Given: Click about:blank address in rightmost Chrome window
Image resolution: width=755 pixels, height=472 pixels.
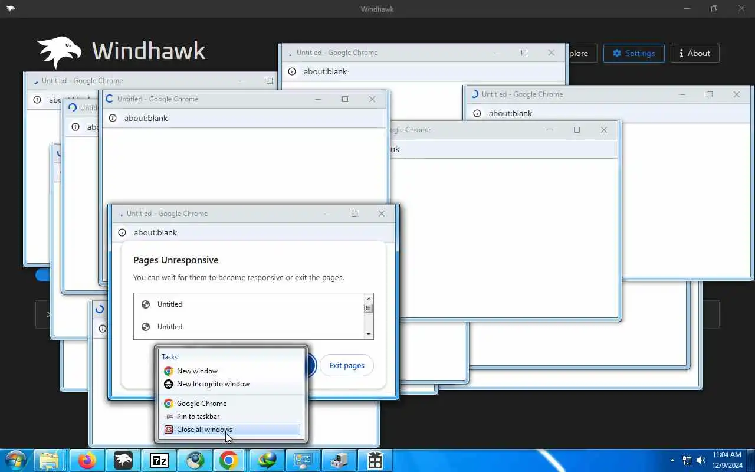Looking at the screenshot, I should click(x=510, y=113).
